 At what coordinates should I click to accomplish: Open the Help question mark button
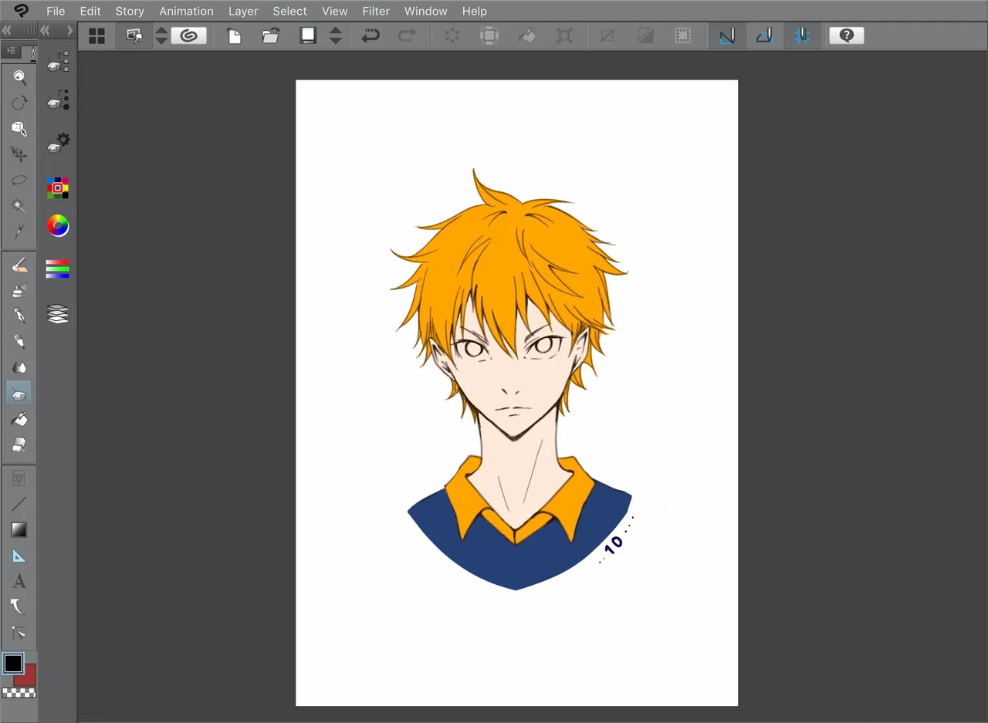point(846,35)
